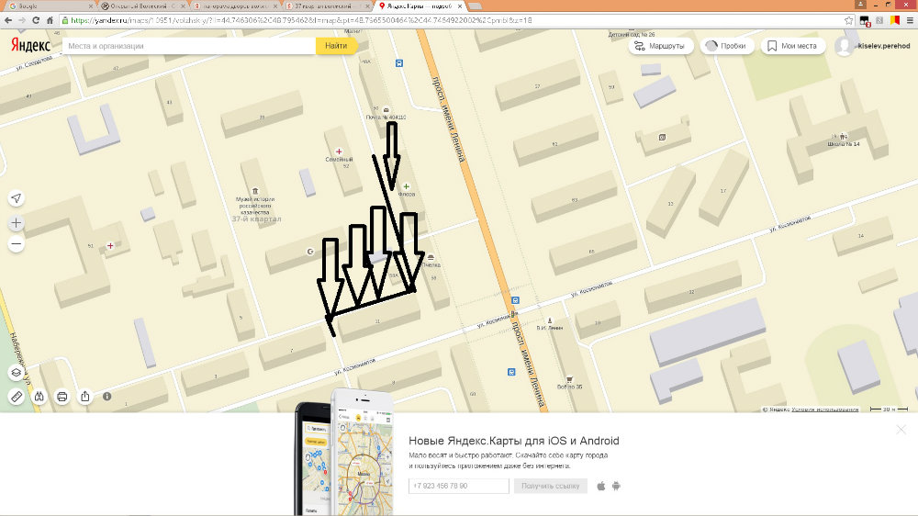Viewport: 918px width, 516px height.
Task: Click the phone number input field
Action: coord(458,486)
